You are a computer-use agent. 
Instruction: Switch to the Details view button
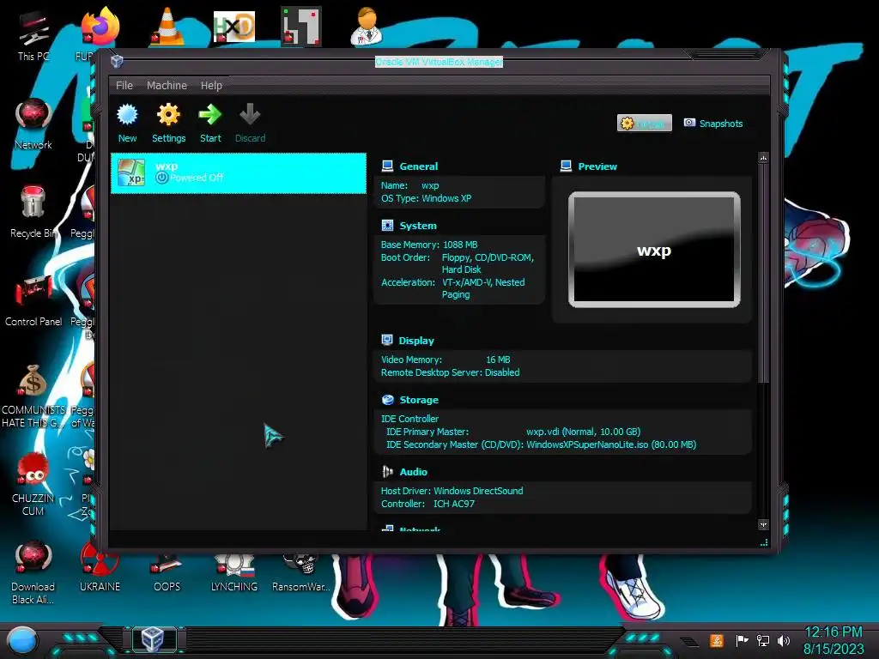pyautogui.click(x=644, y=124)
